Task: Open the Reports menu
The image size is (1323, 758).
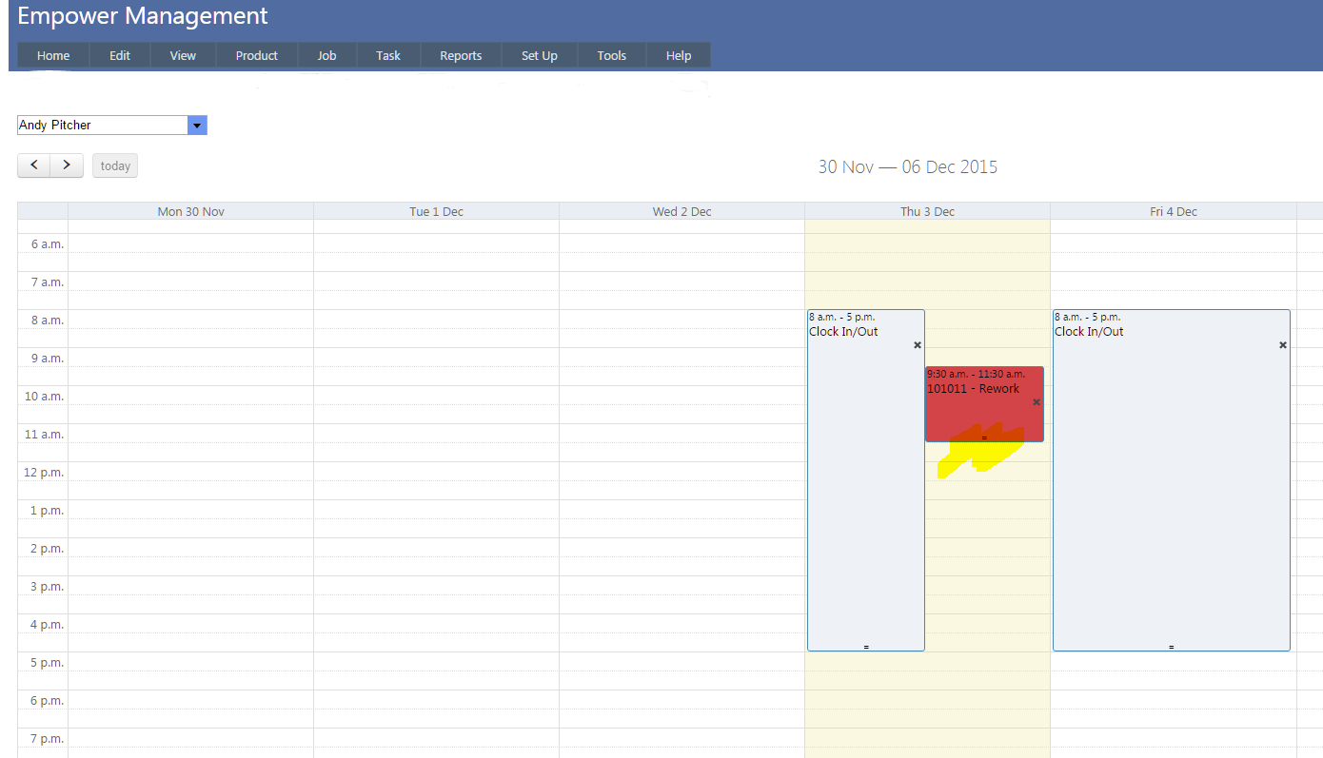Action: (461, 56)
